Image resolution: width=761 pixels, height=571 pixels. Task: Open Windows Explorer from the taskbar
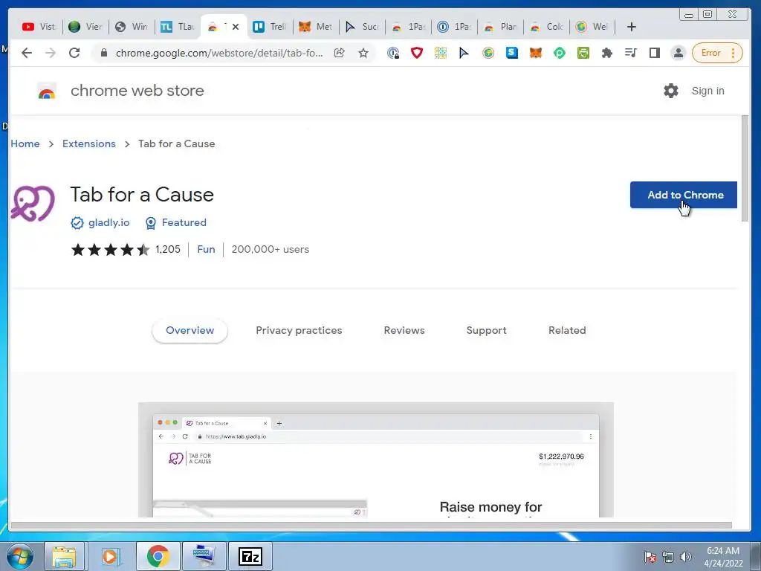pos(64,556)
